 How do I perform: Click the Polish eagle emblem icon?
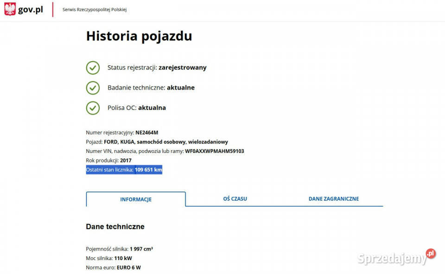pos(10,9)
